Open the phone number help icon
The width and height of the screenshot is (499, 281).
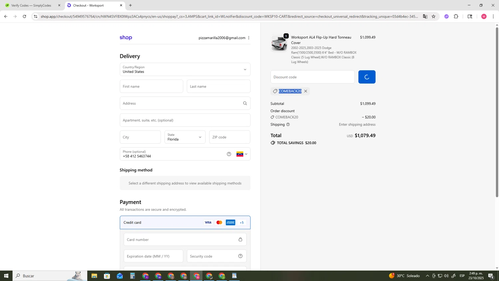click(x=229, y=154)
